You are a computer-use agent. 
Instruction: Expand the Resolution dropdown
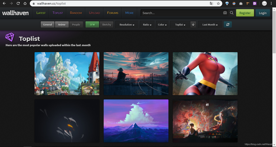click(x=127, y=25)
